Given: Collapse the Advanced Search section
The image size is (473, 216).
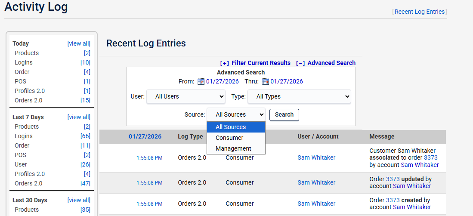Looking at the screenshot, I should pos(325,63).
